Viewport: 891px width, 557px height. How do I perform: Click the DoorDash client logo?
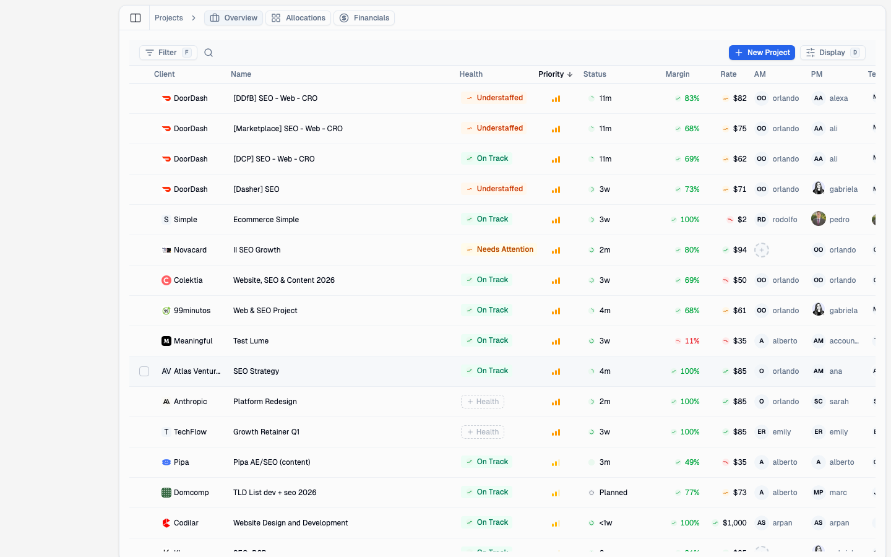point(166,98)
